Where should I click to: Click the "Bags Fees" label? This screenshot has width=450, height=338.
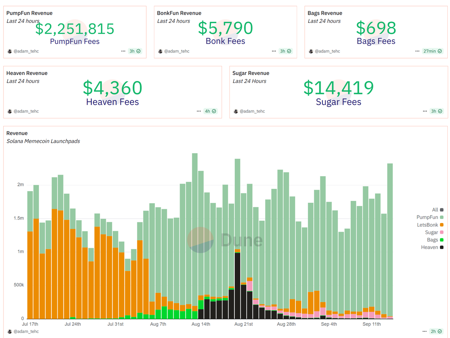(x=376, y=41)
